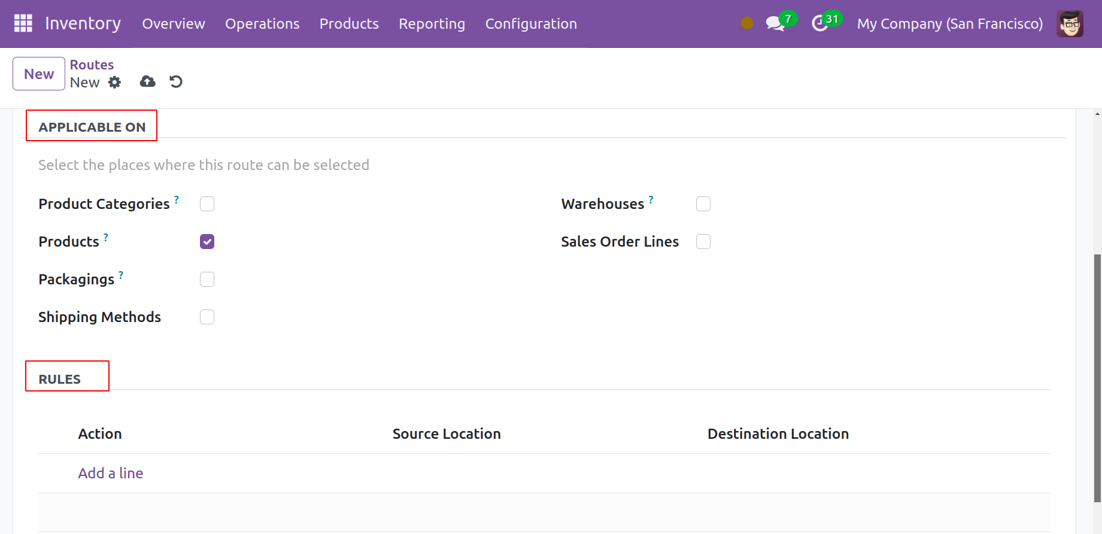The width and height of the screenshot is (1102, 534).
Task: Uncheck the Products checkbox
Action: point(207,242)
